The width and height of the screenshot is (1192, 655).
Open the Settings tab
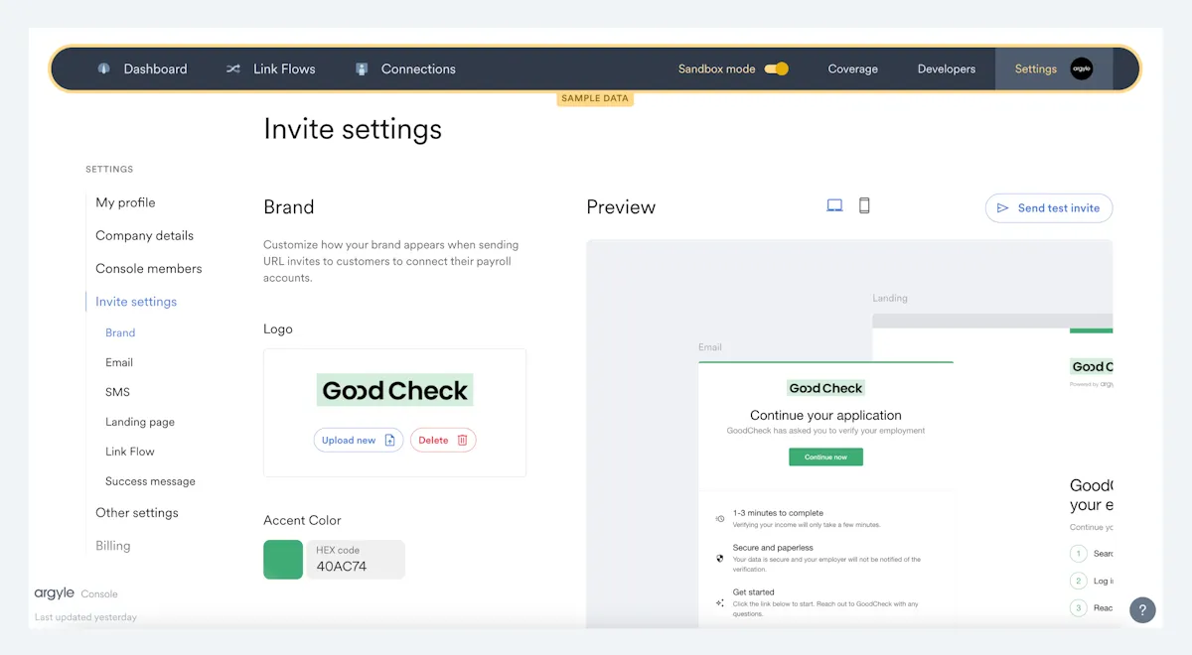1035,69
